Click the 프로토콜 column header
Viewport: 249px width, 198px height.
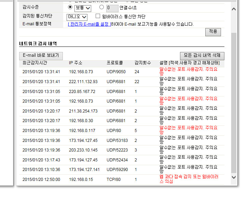115,63
